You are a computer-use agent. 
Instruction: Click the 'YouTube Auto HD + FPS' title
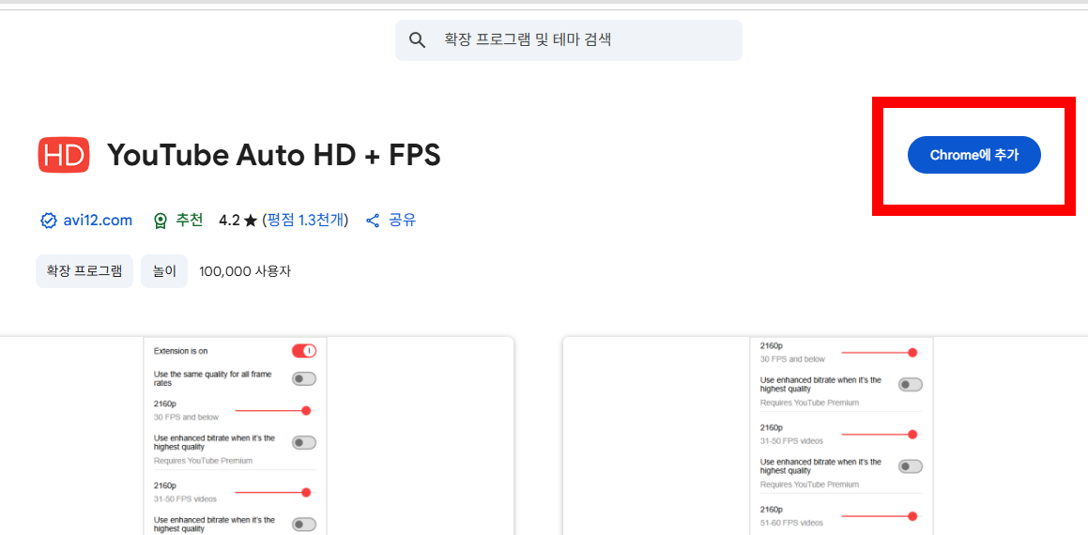[x=274, y=156]
